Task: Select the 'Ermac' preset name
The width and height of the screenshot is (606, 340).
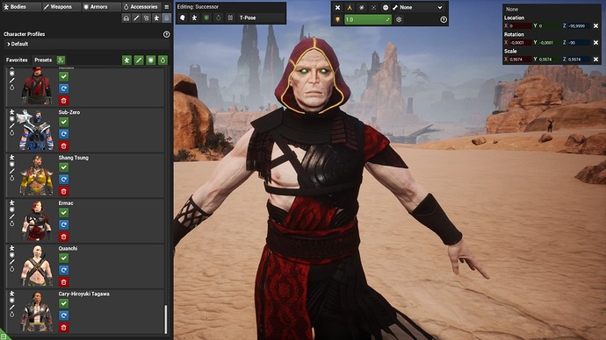Action: [66, 203]
